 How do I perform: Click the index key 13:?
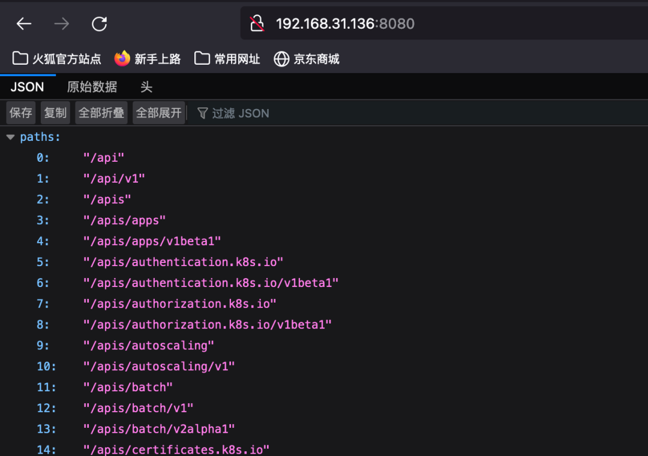(x=46, y=429)
